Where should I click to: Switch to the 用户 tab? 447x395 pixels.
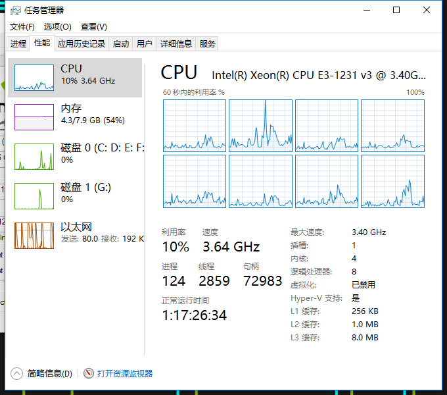(x=144, y=44)
